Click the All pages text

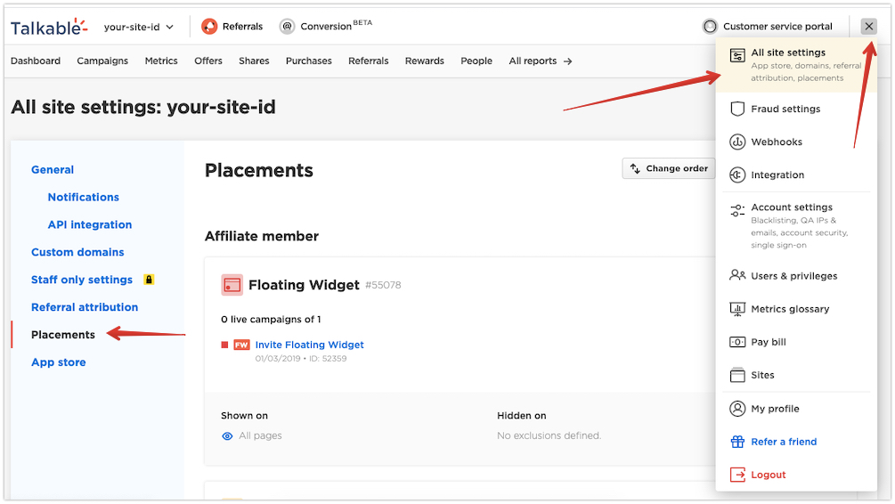260,435
